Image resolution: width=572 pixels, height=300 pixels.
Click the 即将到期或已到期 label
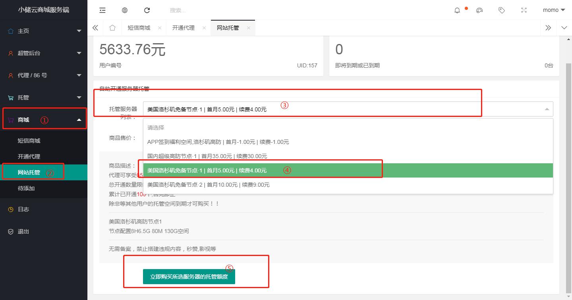357,65
